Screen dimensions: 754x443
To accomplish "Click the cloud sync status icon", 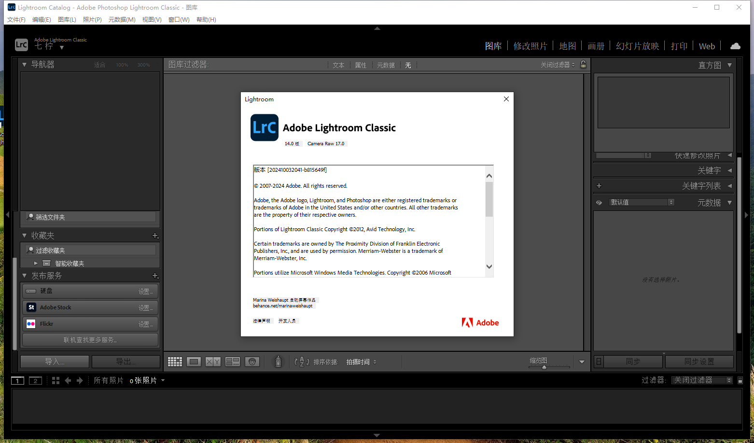I will pyautogui.click(x=735, y=46).
